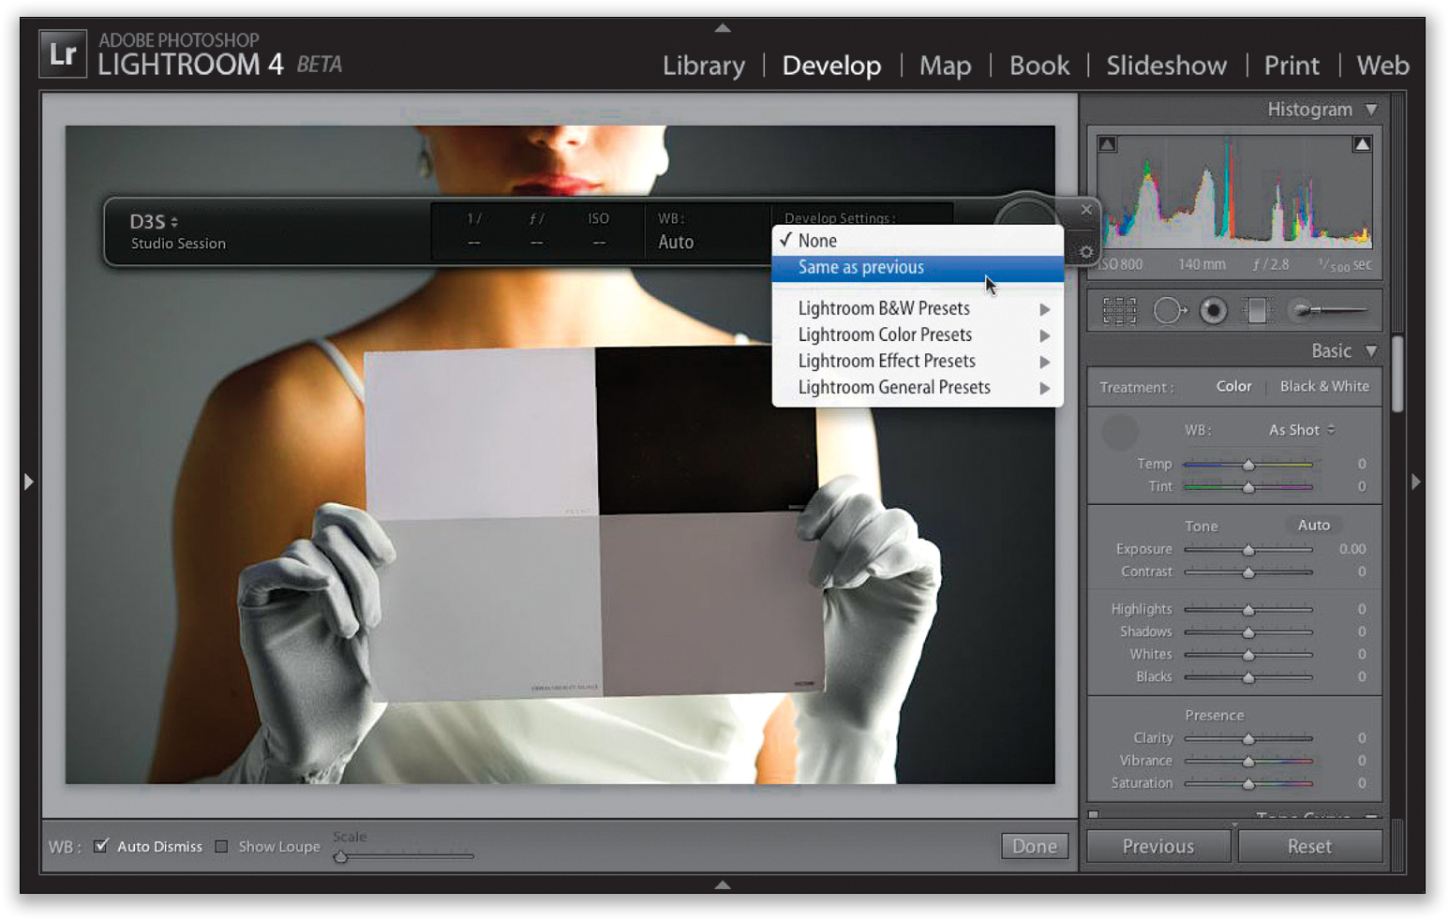Select the Spot Removal tool
1449x920 pixels.
point(1169,310)
